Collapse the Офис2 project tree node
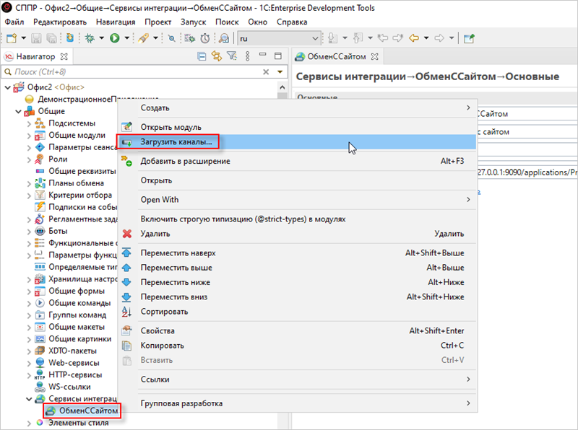Image resolution: width=578 pixels, height=430 pixels. (x=8, y=87)
